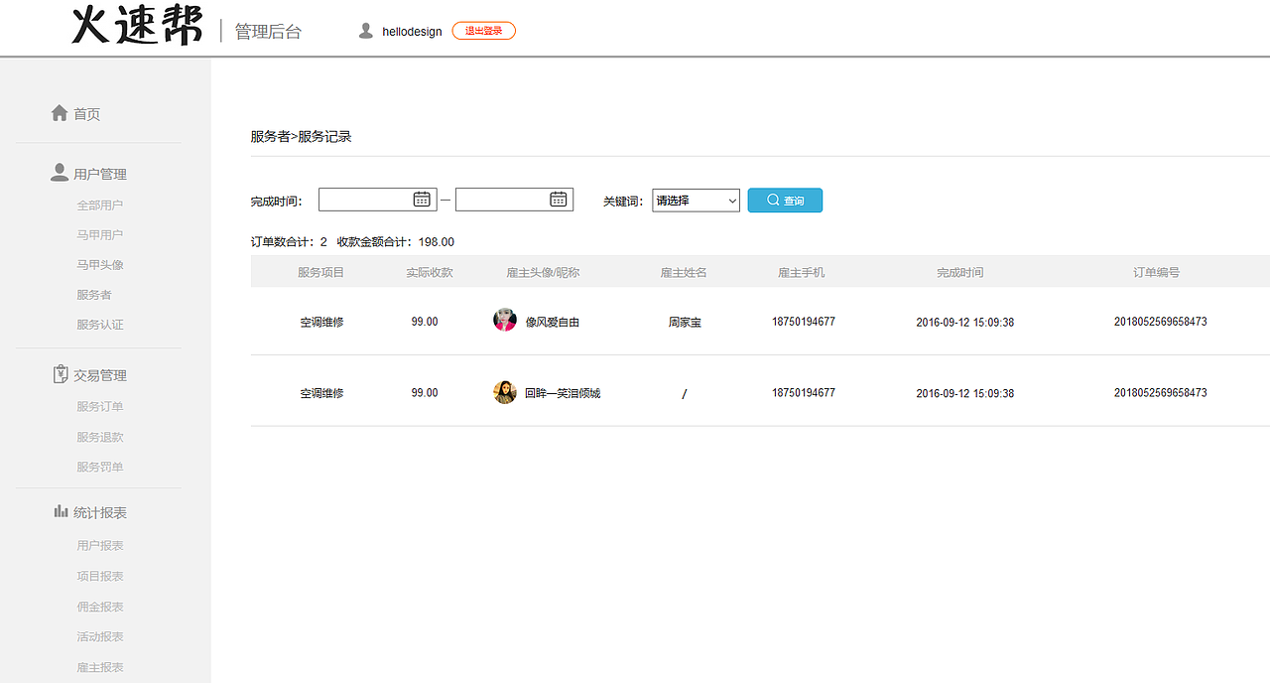The width and height of the screenshot is (1270, 683).
Task: Open the 请选择 keyword dropdown
Action: tap(696, 200)
